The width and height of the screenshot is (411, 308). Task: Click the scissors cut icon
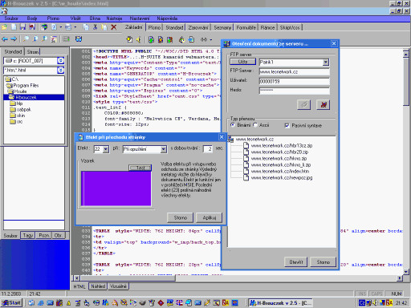click(x=95, y=27)
